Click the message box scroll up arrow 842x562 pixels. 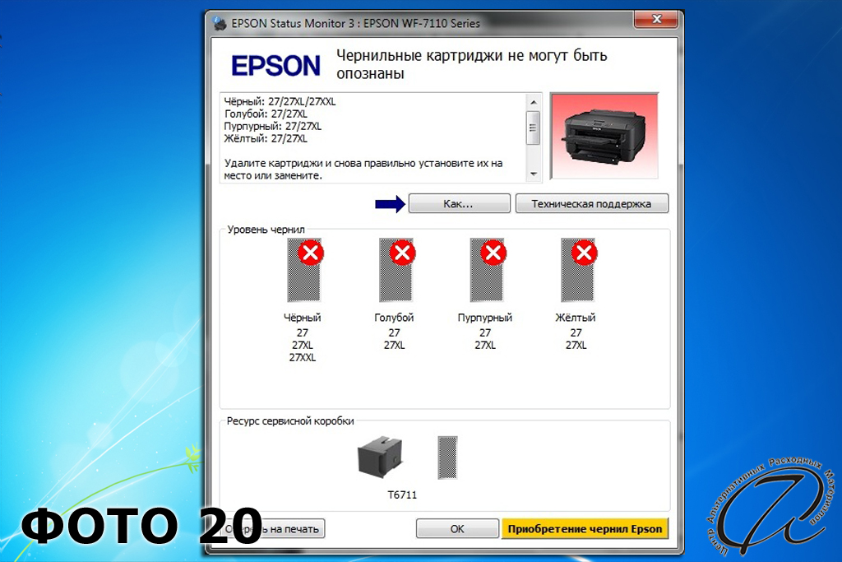point(533,102)
